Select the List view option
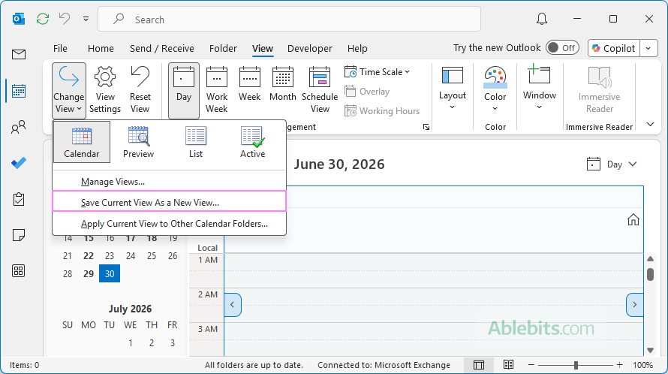This screenshot has width=668, height=374. [x=196, y=142]
